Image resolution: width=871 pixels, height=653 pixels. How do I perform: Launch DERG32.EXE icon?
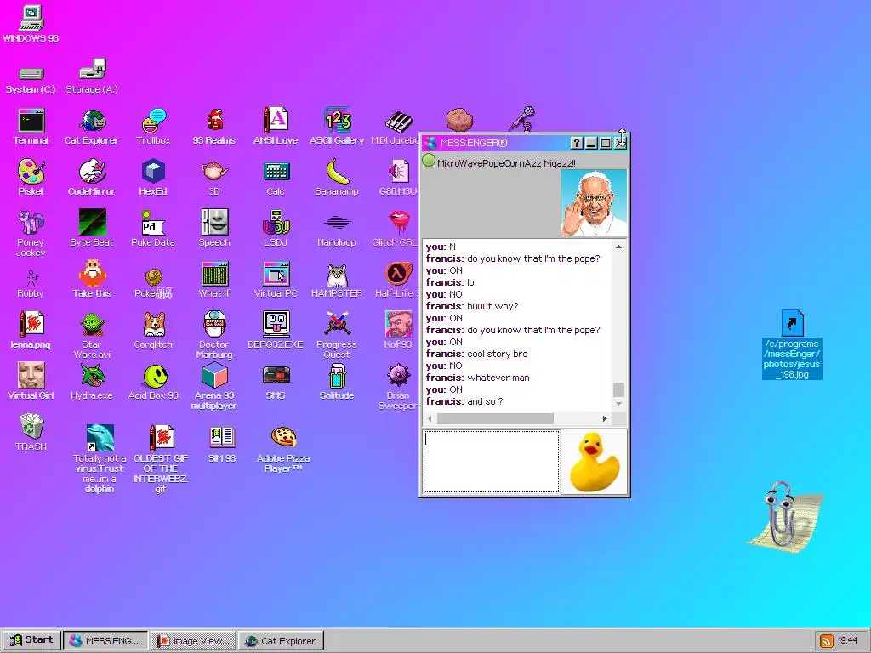pyautogui.click(x=276, y=324)
